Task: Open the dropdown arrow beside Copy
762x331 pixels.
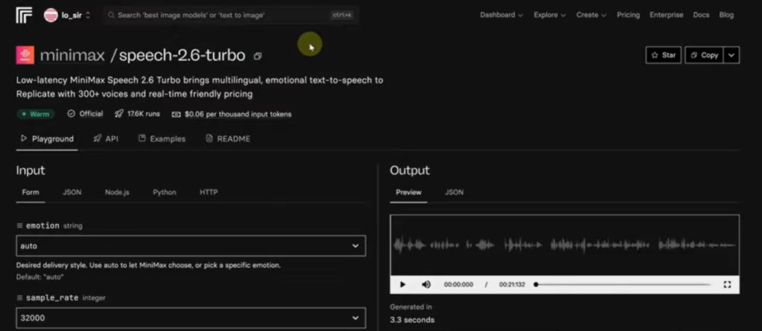Action: 731,55
